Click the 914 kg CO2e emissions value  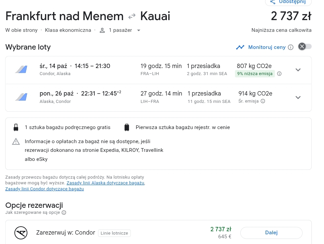[256, 94]
